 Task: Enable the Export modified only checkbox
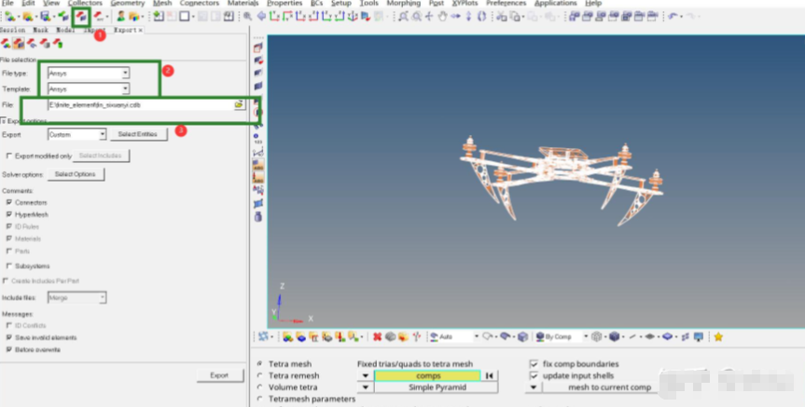(9, 156)
